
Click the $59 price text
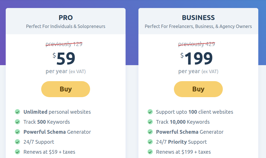64,59
